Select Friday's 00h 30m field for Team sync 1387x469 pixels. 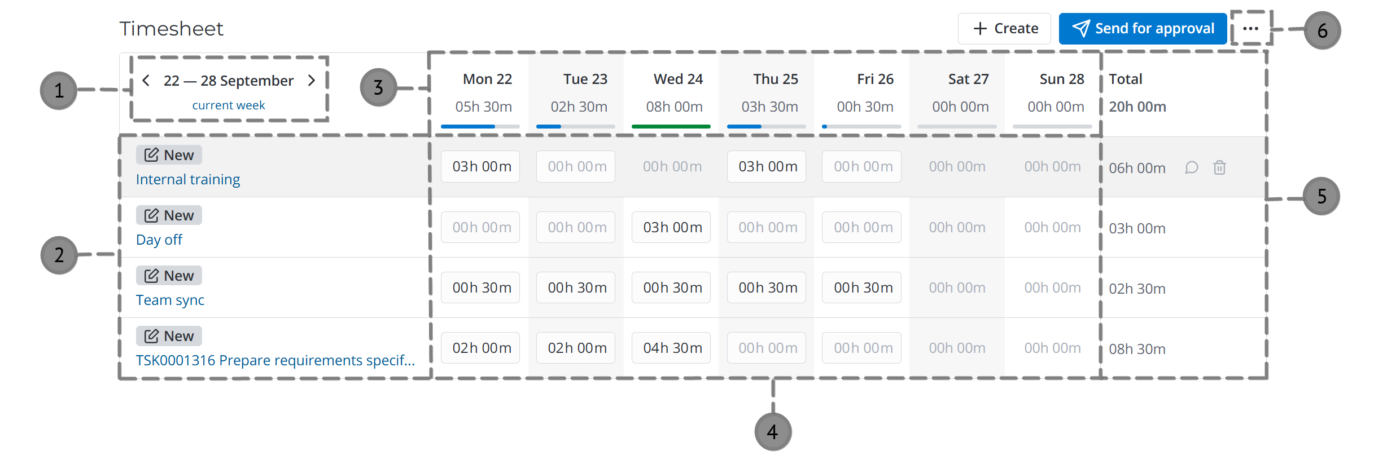point(861,287)
